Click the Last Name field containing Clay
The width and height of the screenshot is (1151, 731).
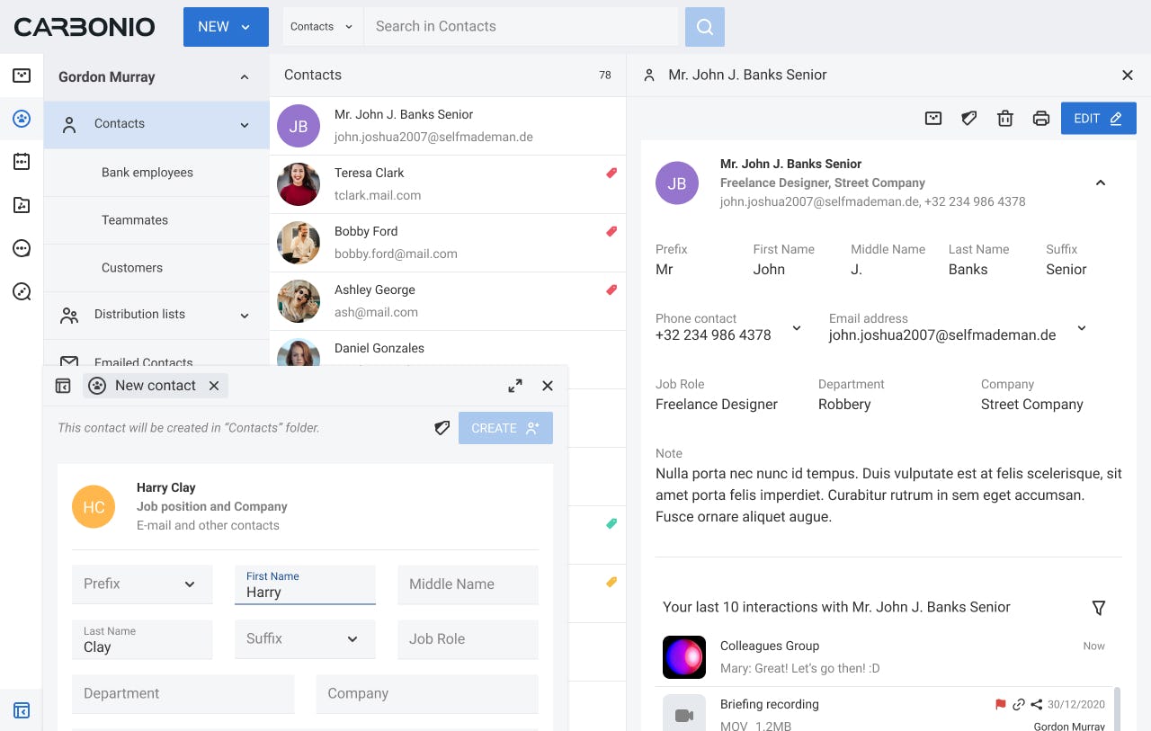click(x=142, y=639)
